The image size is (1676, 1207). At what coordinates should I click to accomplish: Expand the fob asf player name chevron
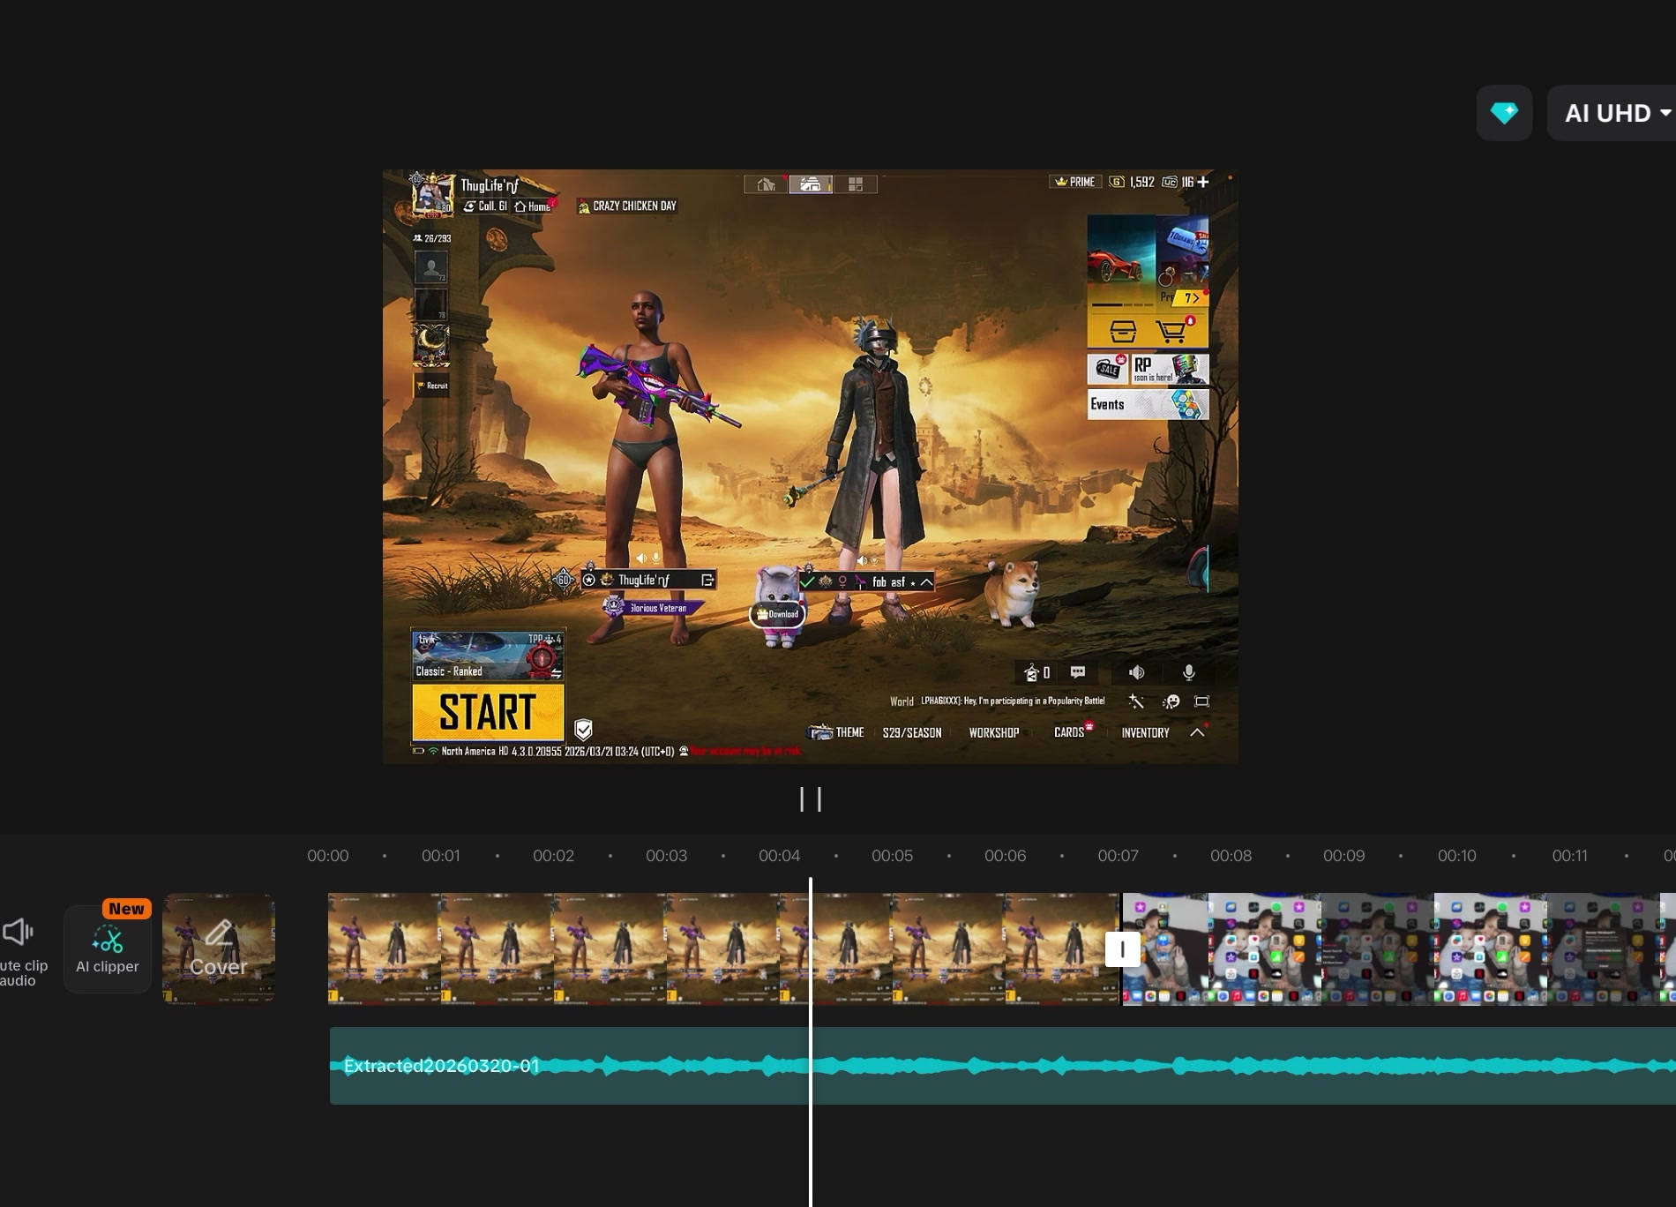pyautogui.click(x=926, y=582)
